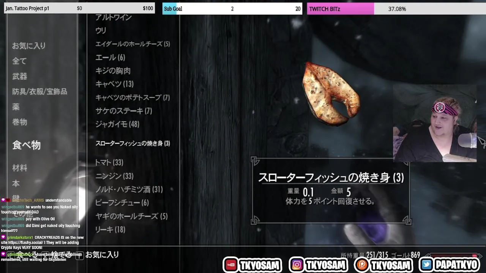Viewport: 486px width, 273px height.
Task: Click the streamer webcam overlay
Action: coord(435,123)
